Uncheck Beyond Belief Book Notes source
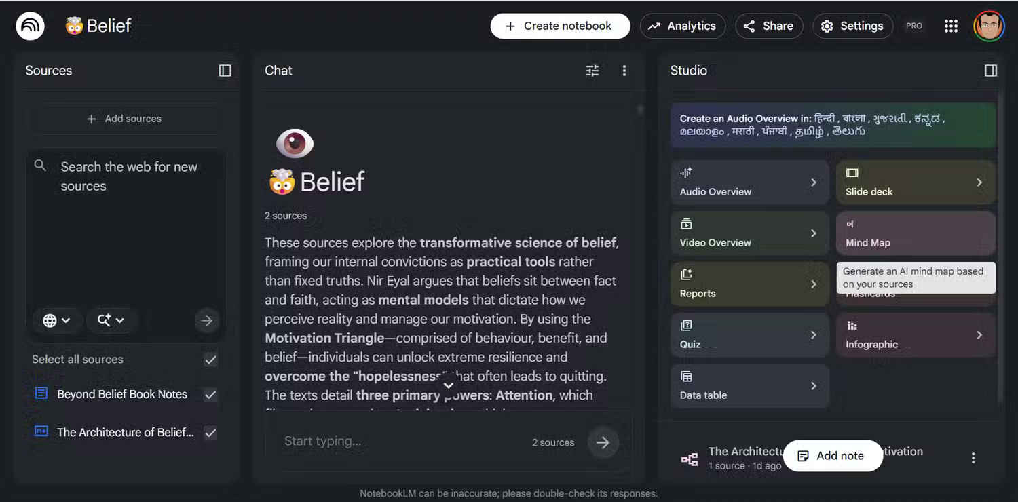Viewport: 1018px width, 502px height. (210, 394)
